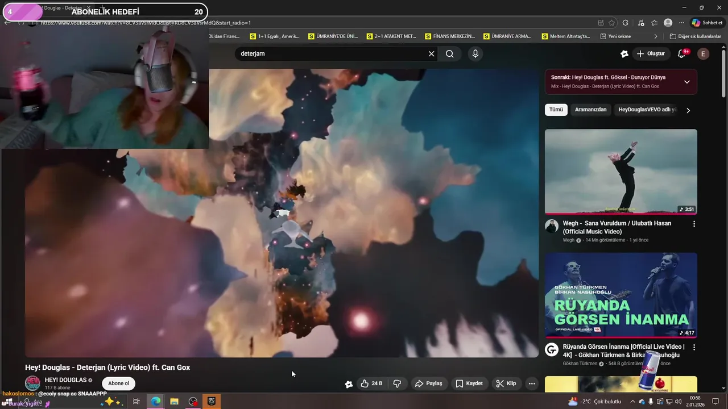The height and width of the screenshot is (409, 728).
Task: Open split screen icon in address bar
Action: (601, 23)
